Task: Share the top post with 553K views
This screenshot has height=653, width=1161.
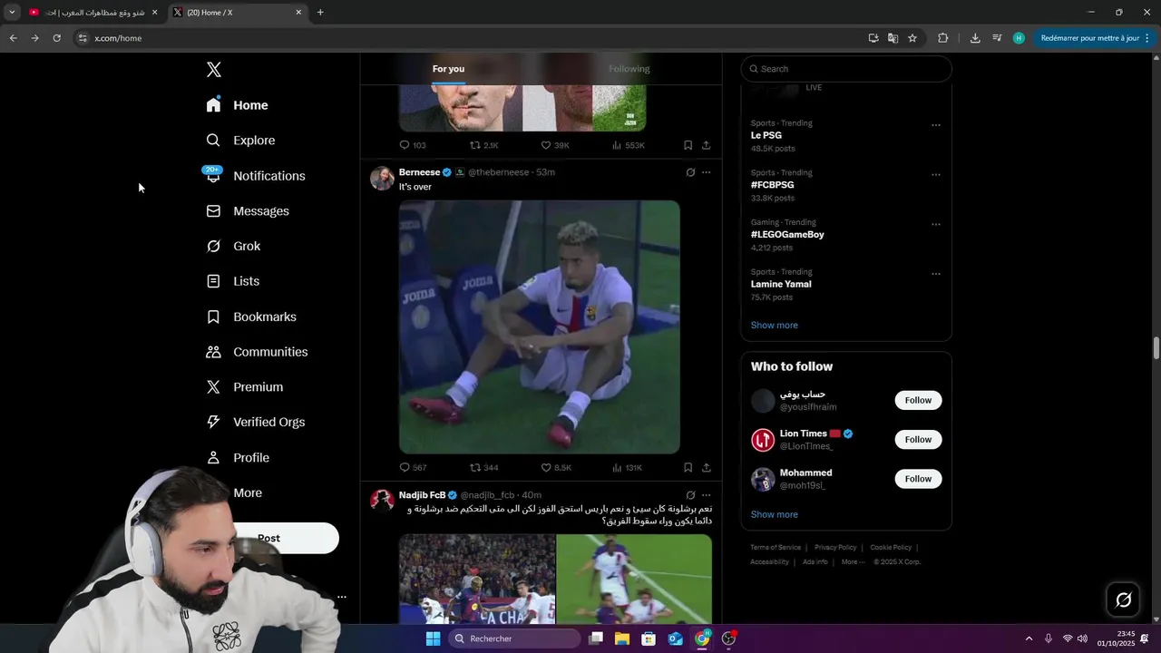Action: point(706,145)
